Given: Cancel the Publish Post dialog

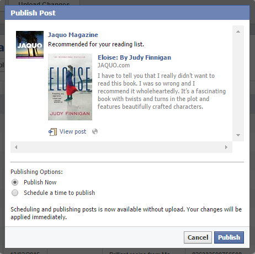Looking at the screenshot, I should coord(198,237).
